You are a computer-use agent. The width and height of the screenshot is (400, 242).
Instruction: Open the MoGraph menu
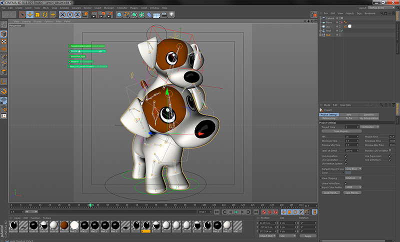[x=108, y=8]
